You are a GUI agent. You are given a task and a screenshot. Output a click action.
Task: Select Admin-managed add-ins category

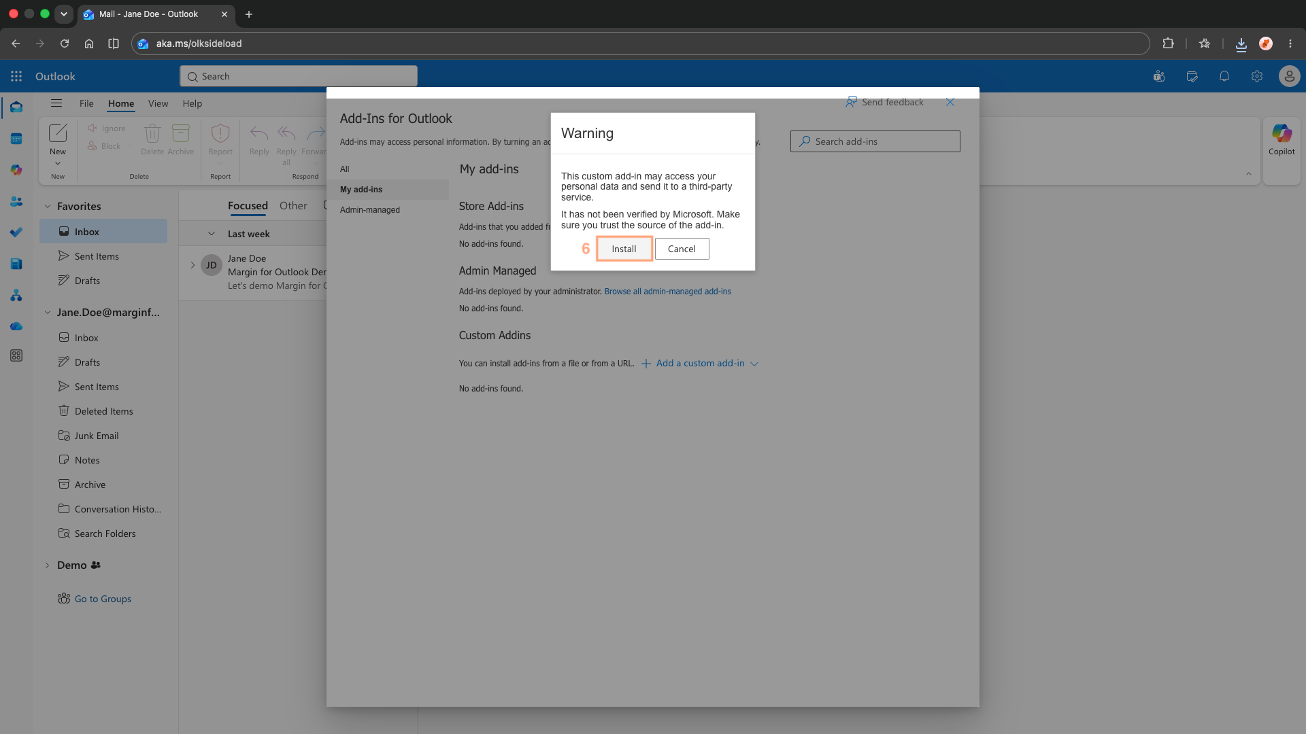point(370,210)
